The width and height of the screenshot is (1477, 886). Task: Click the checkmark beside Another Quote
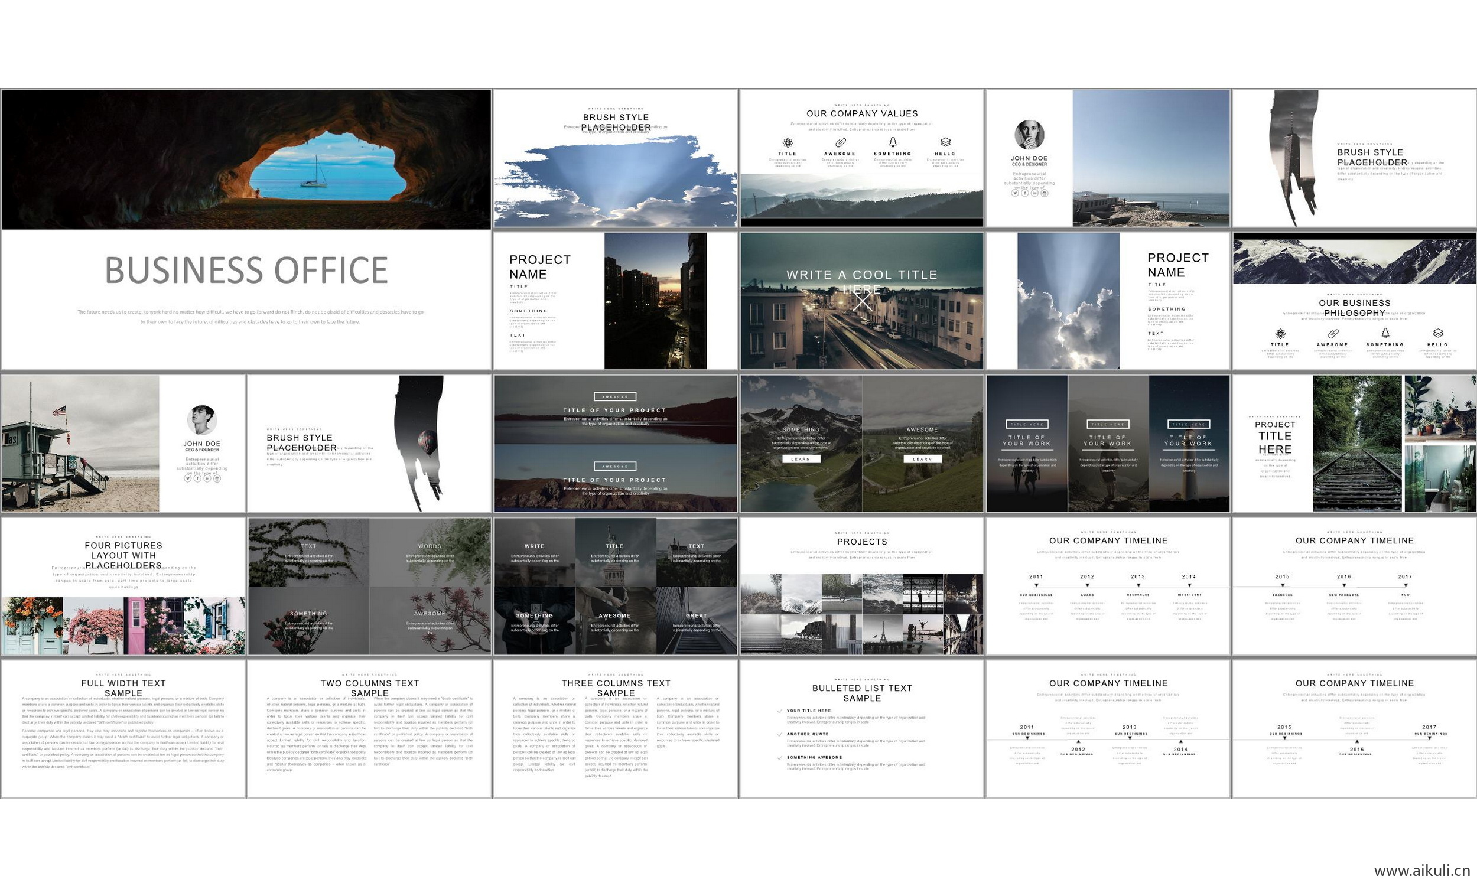(780, 734)
